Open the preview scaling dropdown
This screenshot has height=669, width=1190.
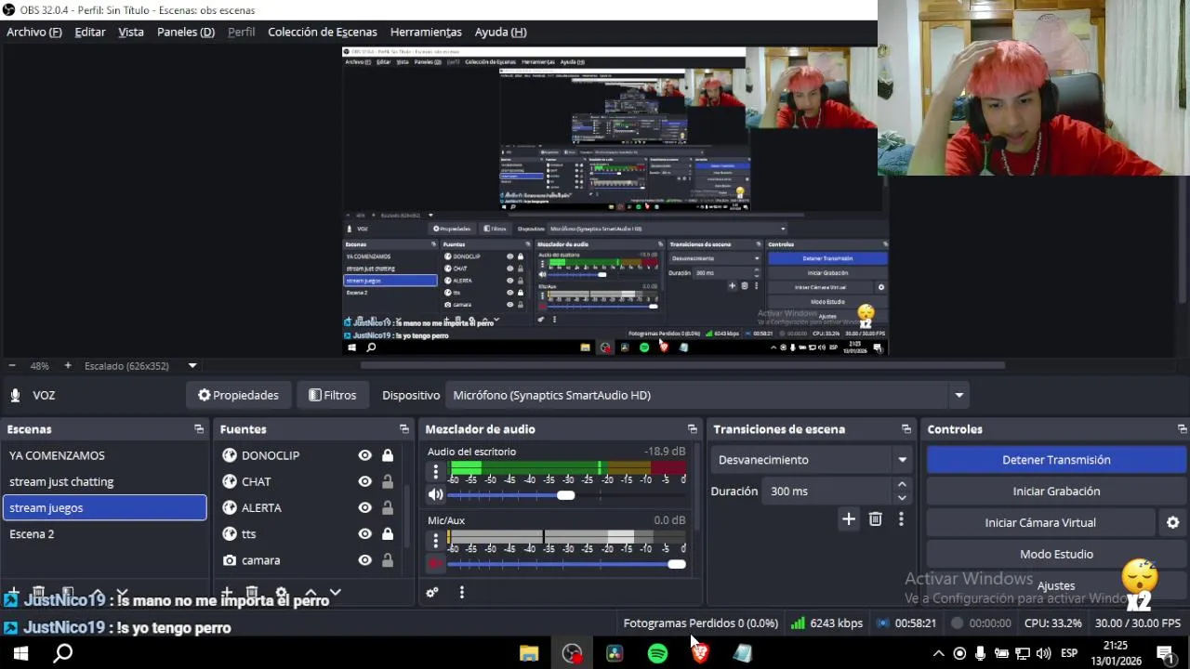click(x=192, y=366)
